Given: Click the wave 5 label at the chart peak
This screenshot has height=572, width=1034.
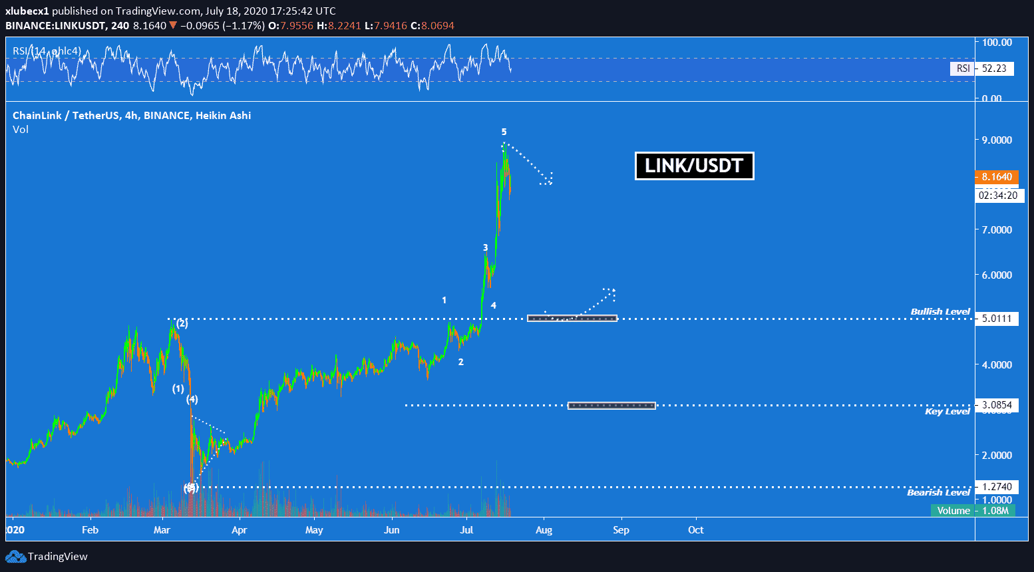Looking at the screenshot, I should [x=504, y=132].
